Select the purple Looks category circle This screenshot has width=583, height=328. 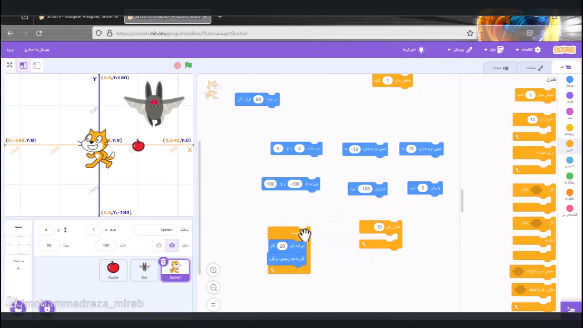pyautogui.click(x=570, y=96)
